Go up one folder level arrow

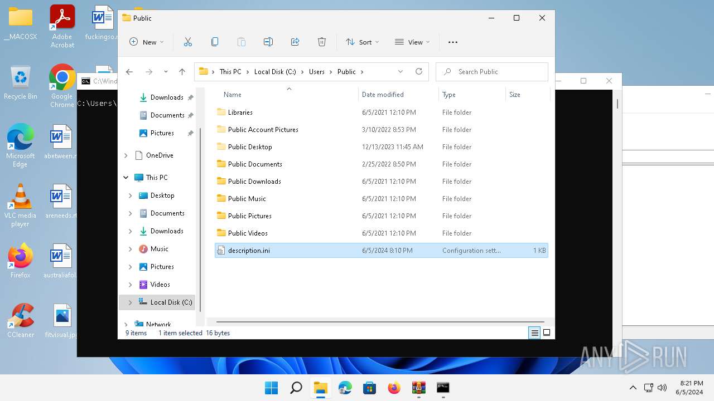(182, 72)
